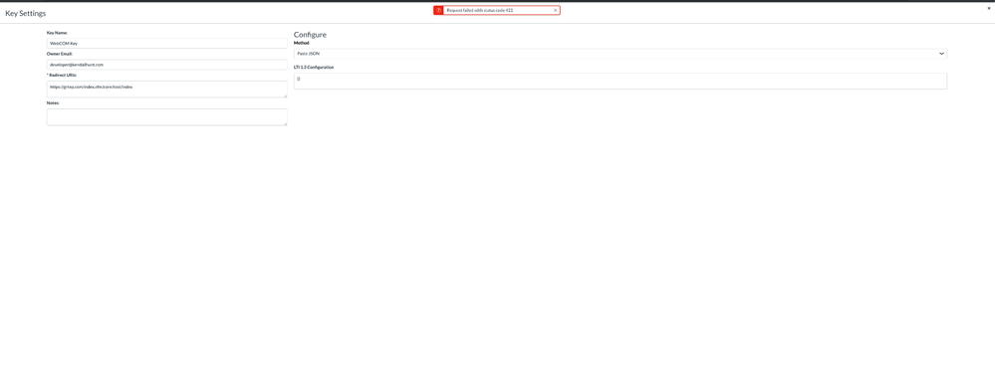Click the red error warning icon
The height and width of the screenshot is (374, 995).
pos(438,10)
